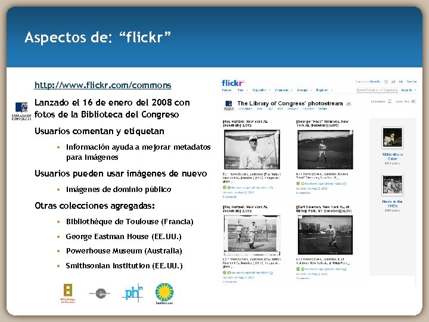Click green privacy icon under Curt Coleman photo
Screen dimensions: 429x322
tap(298, 269)
